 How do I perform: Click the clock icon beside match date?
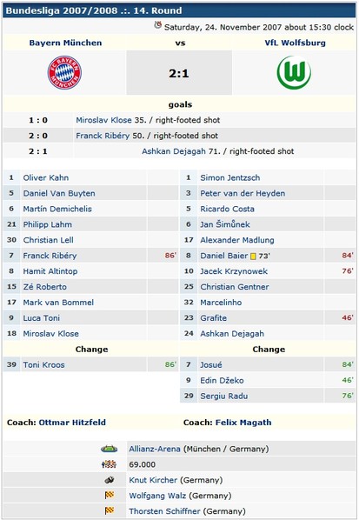tap(158, 25)
